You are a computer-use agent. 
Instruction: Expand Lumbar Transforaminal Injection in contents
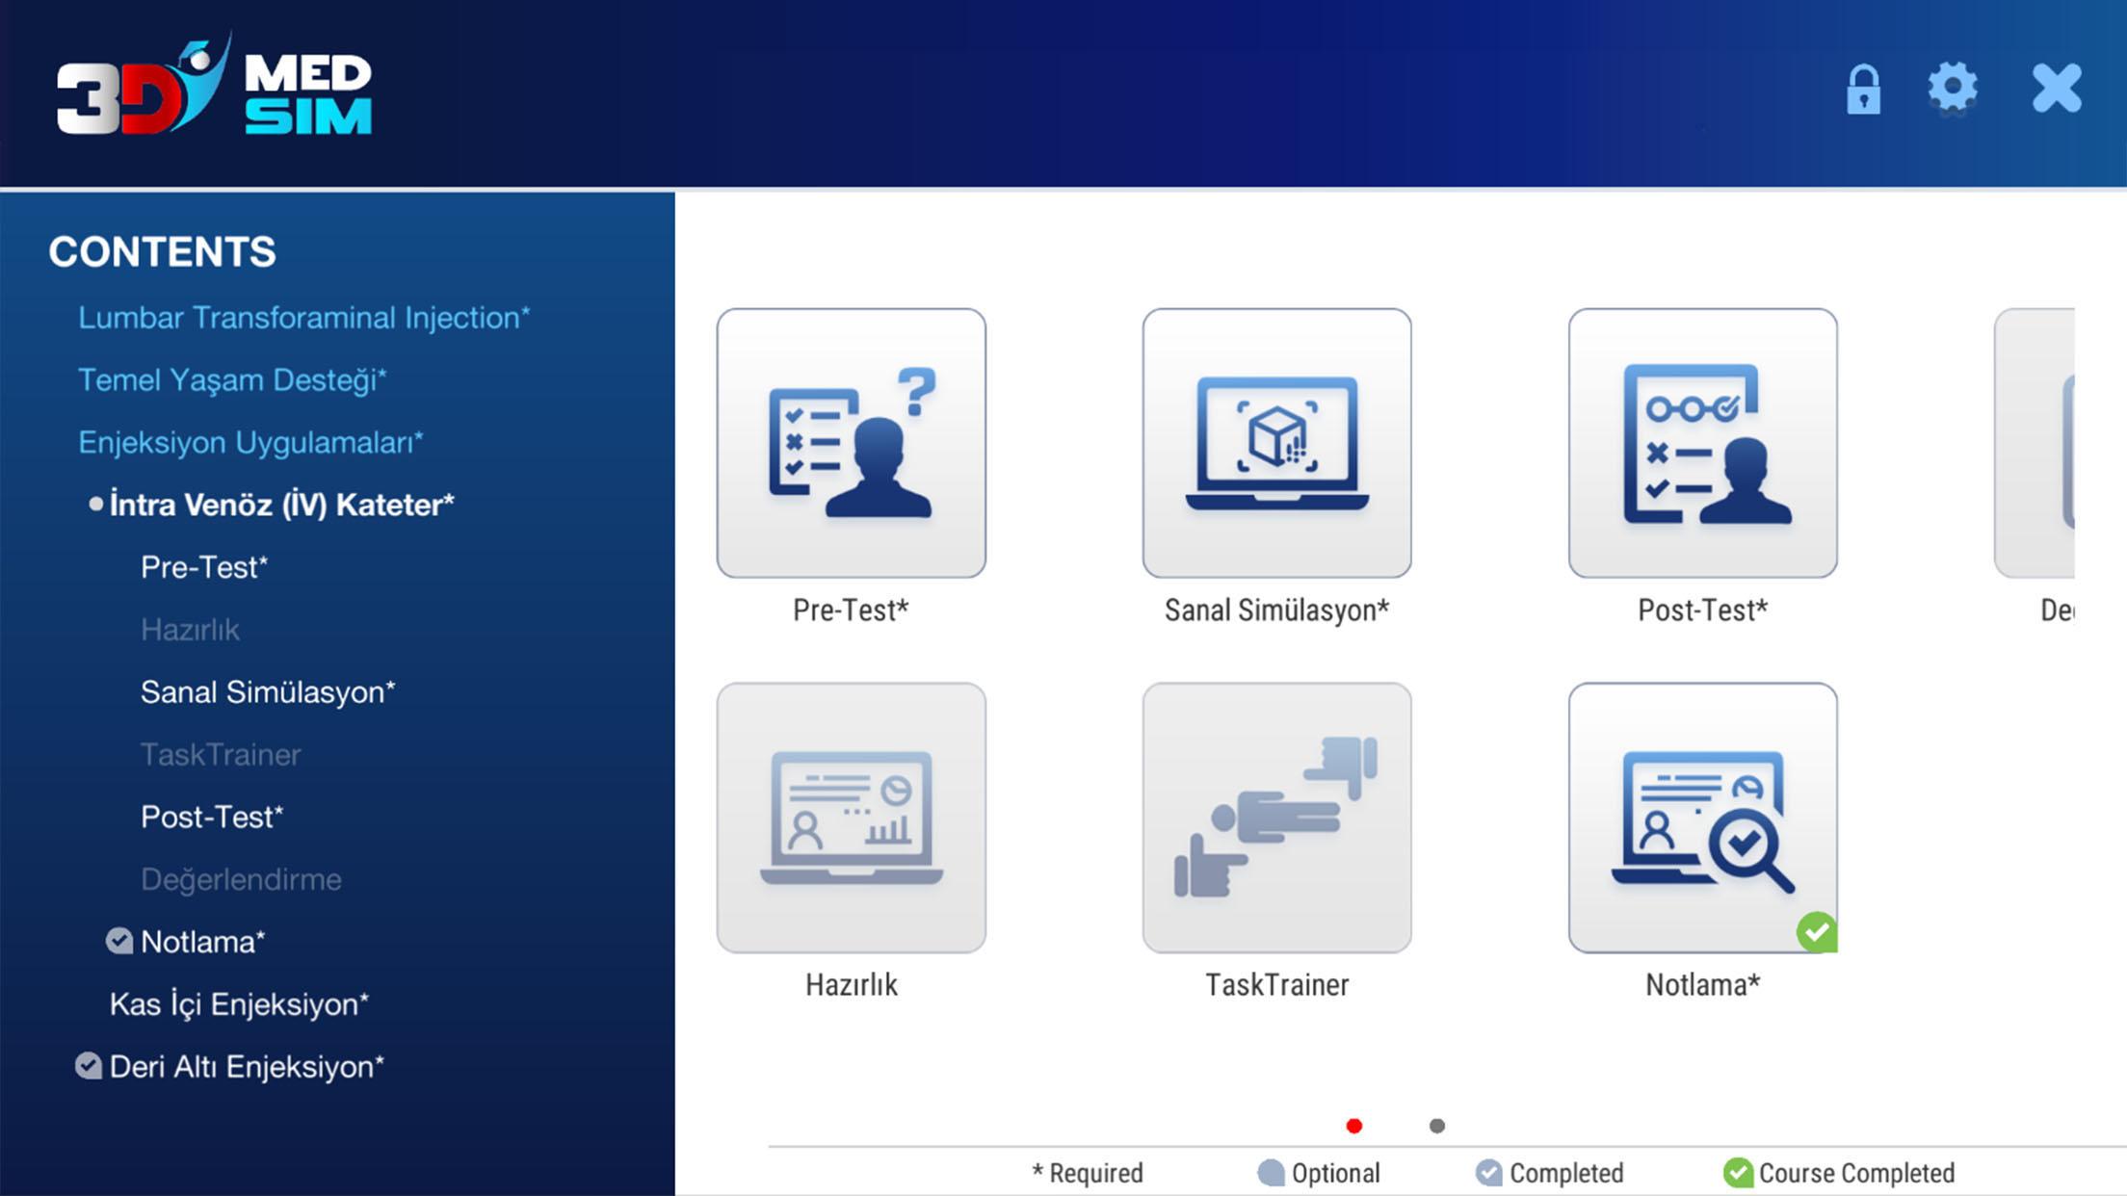coord(304,318)
